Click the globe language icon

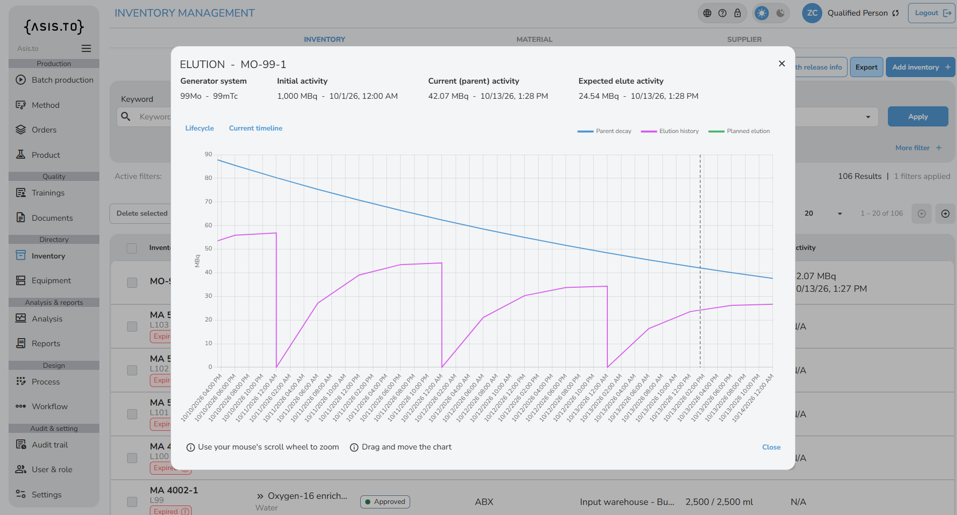[x=707, y=13]
